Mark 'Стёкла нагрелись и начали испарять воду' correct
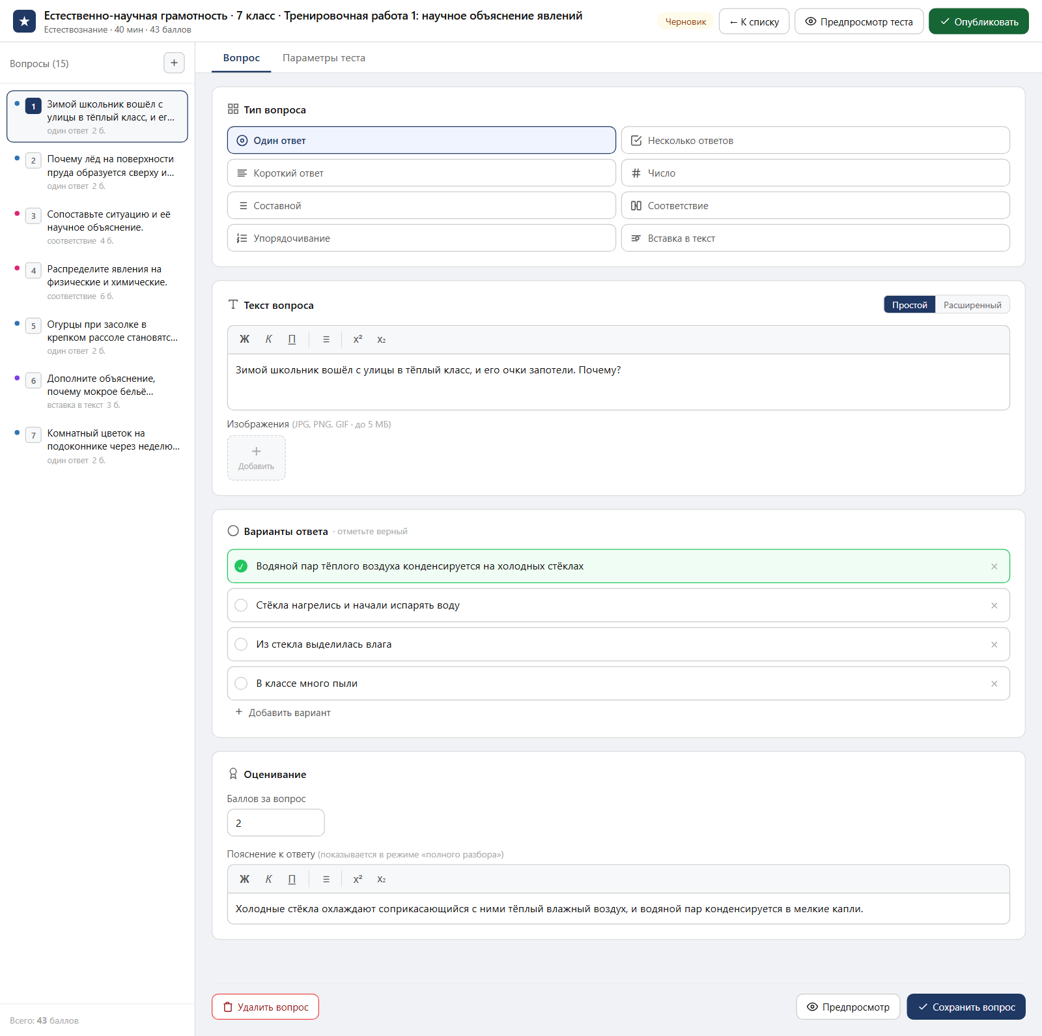Screen dimensions: 1042x1036 pyautogui.click(x=241, y=605)
